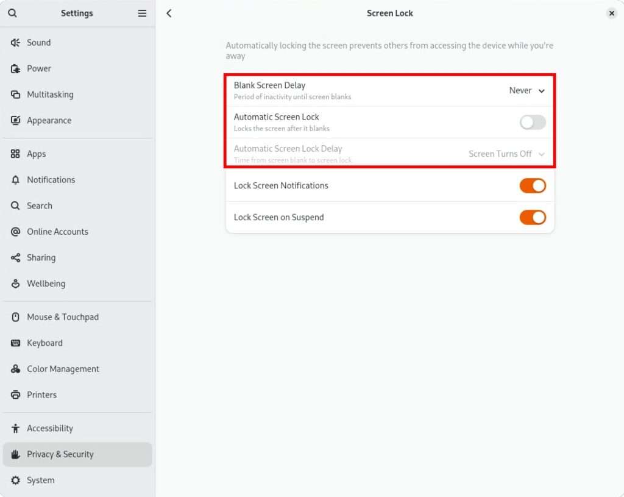
Task: Expand the Automatic Screen Lock Delay dropdown
Action: pyautogui.click(x=506, y=154)
